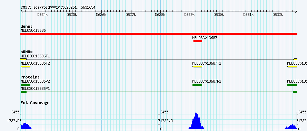This screenshot has height=131, width=307.
Task: Select the MEL03C013687 red gene arrow
Action: pos(197,41)
